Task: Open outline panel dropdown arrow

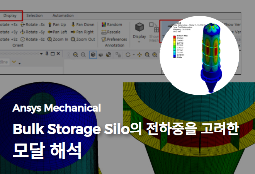Action: point(41,54)
